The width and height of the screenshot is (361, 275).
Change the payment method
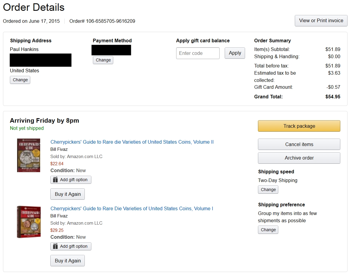click(103, 60)
